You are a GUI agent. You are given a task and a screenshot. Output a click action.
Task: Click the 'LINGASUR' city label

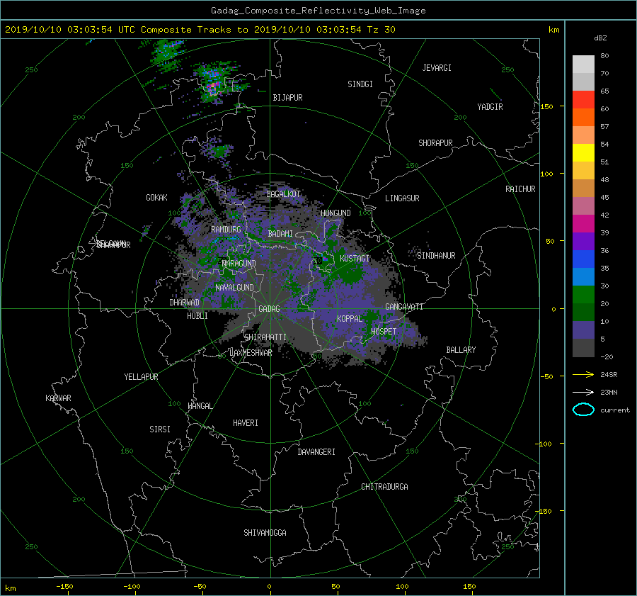click(x=402, y=198)
